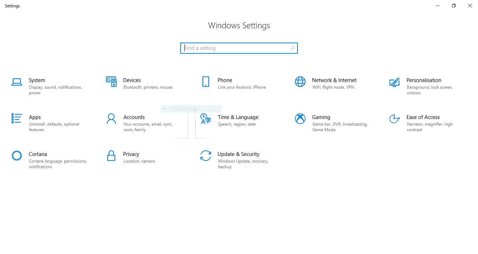Click the search magnifier icon
This screenshot has height=254, width=478.
(293, 48)
